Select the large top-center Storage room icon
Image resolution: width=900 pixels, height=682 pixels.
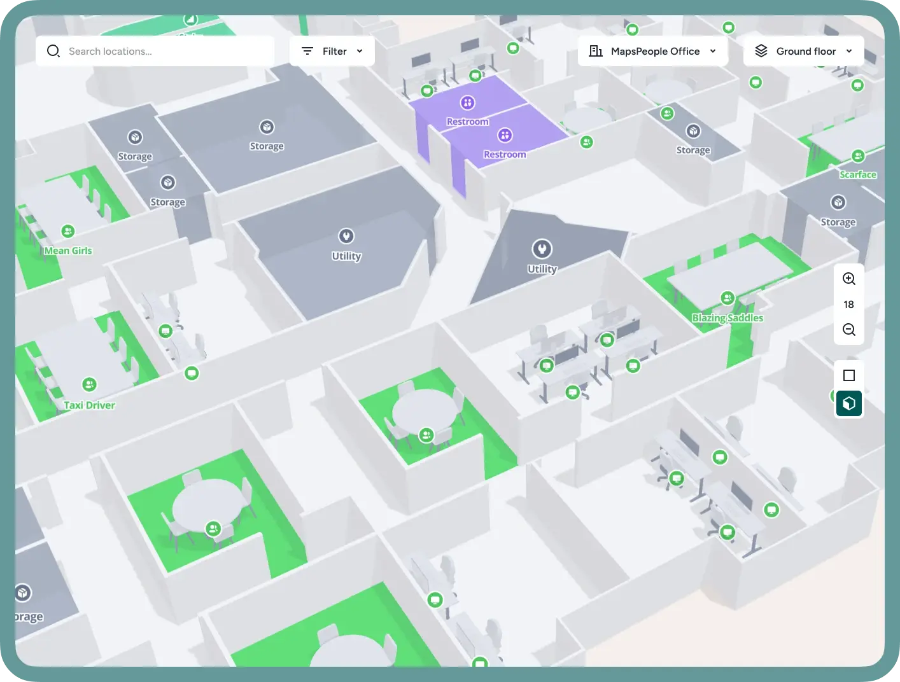[267, 127]
